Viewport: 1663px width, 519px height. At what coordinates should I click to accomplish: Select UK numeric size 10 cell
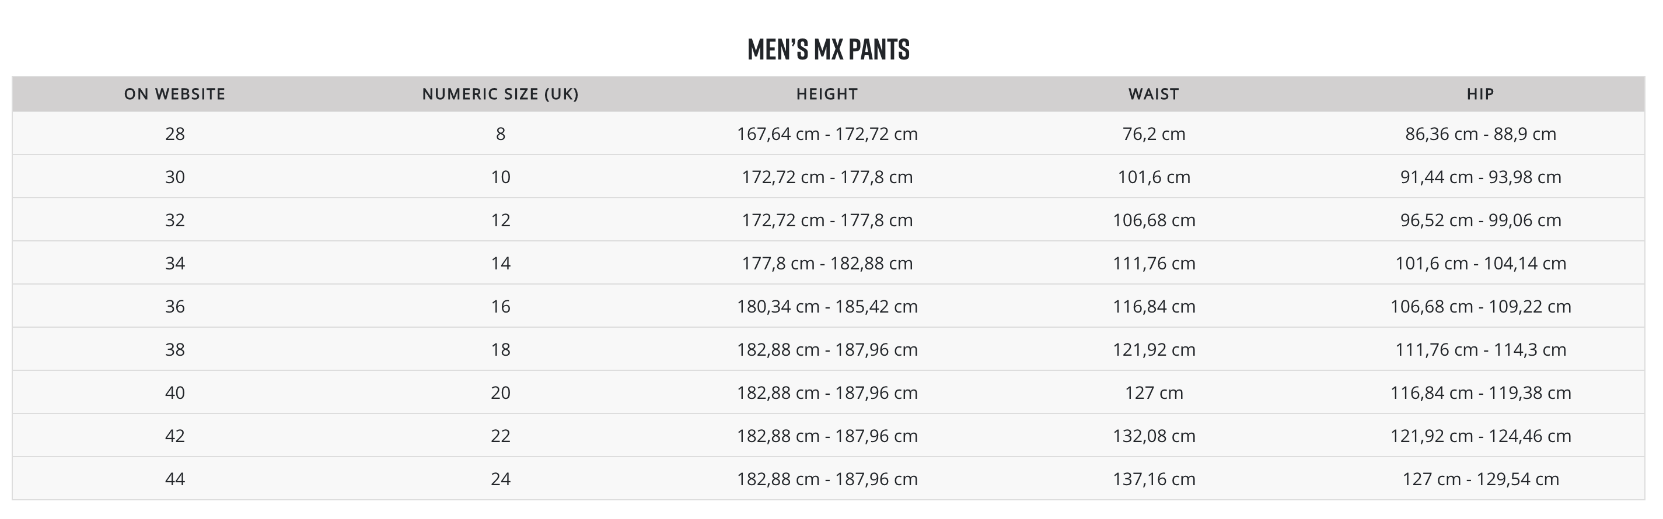tap(500, 177)
